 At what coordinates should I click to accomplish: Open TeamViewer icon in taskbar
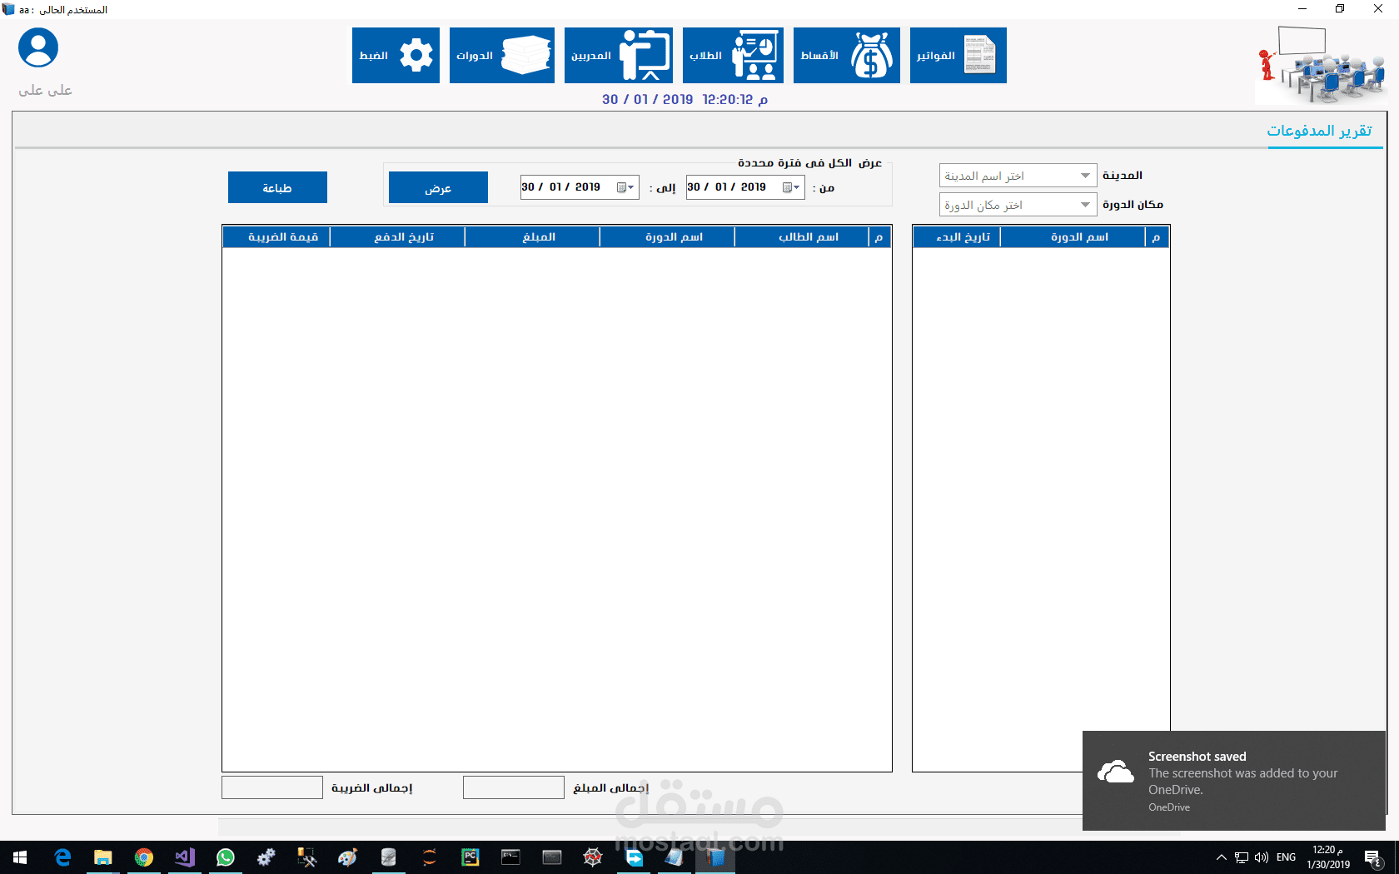634,857
